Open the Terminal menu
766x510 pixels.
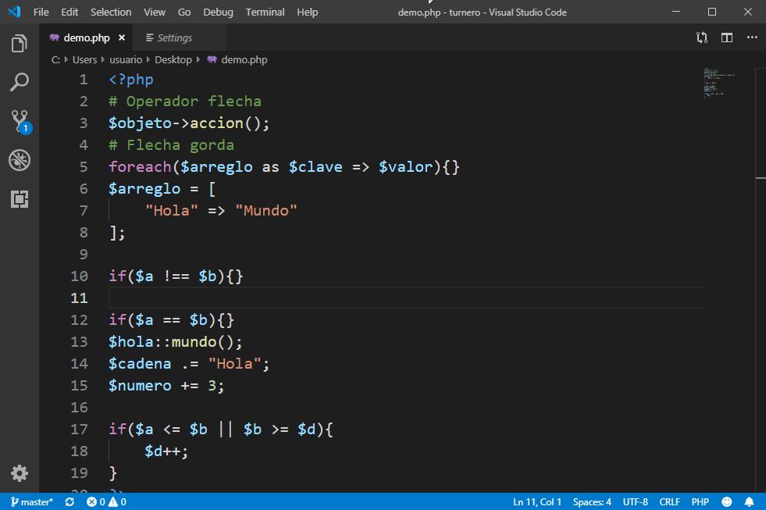point(265,12)
